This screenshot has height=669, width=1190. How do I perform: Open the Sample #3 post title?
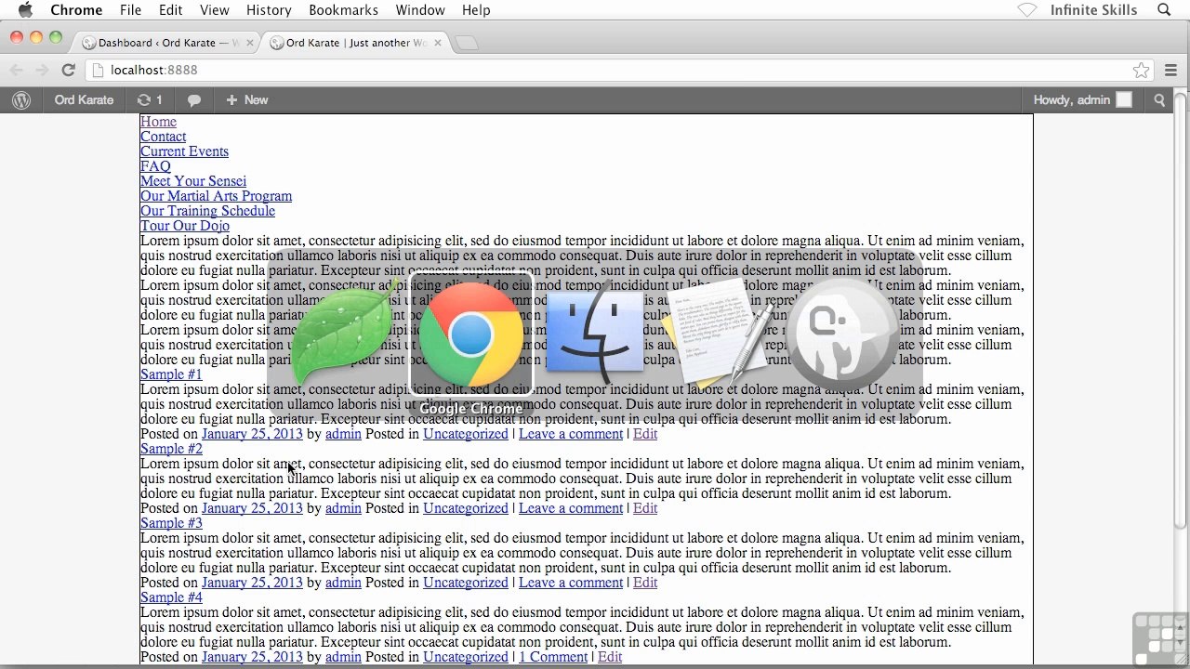click(171, 523)
